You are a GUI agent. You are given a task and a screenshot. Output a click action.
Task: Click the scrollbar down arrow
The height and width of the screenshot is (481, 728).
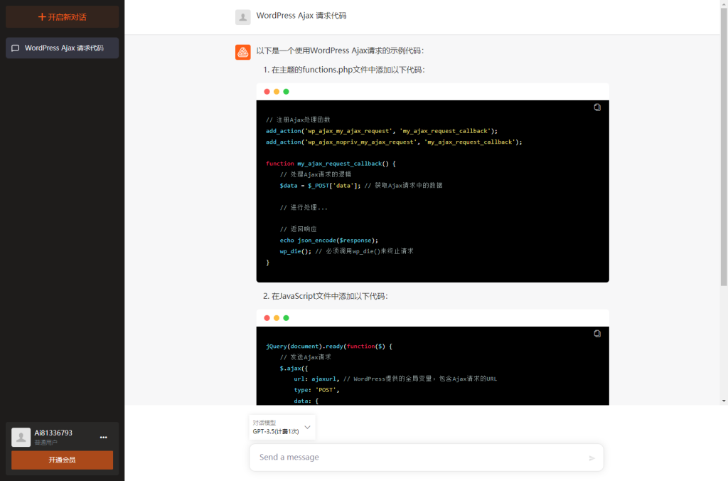(x=724, y=401)
